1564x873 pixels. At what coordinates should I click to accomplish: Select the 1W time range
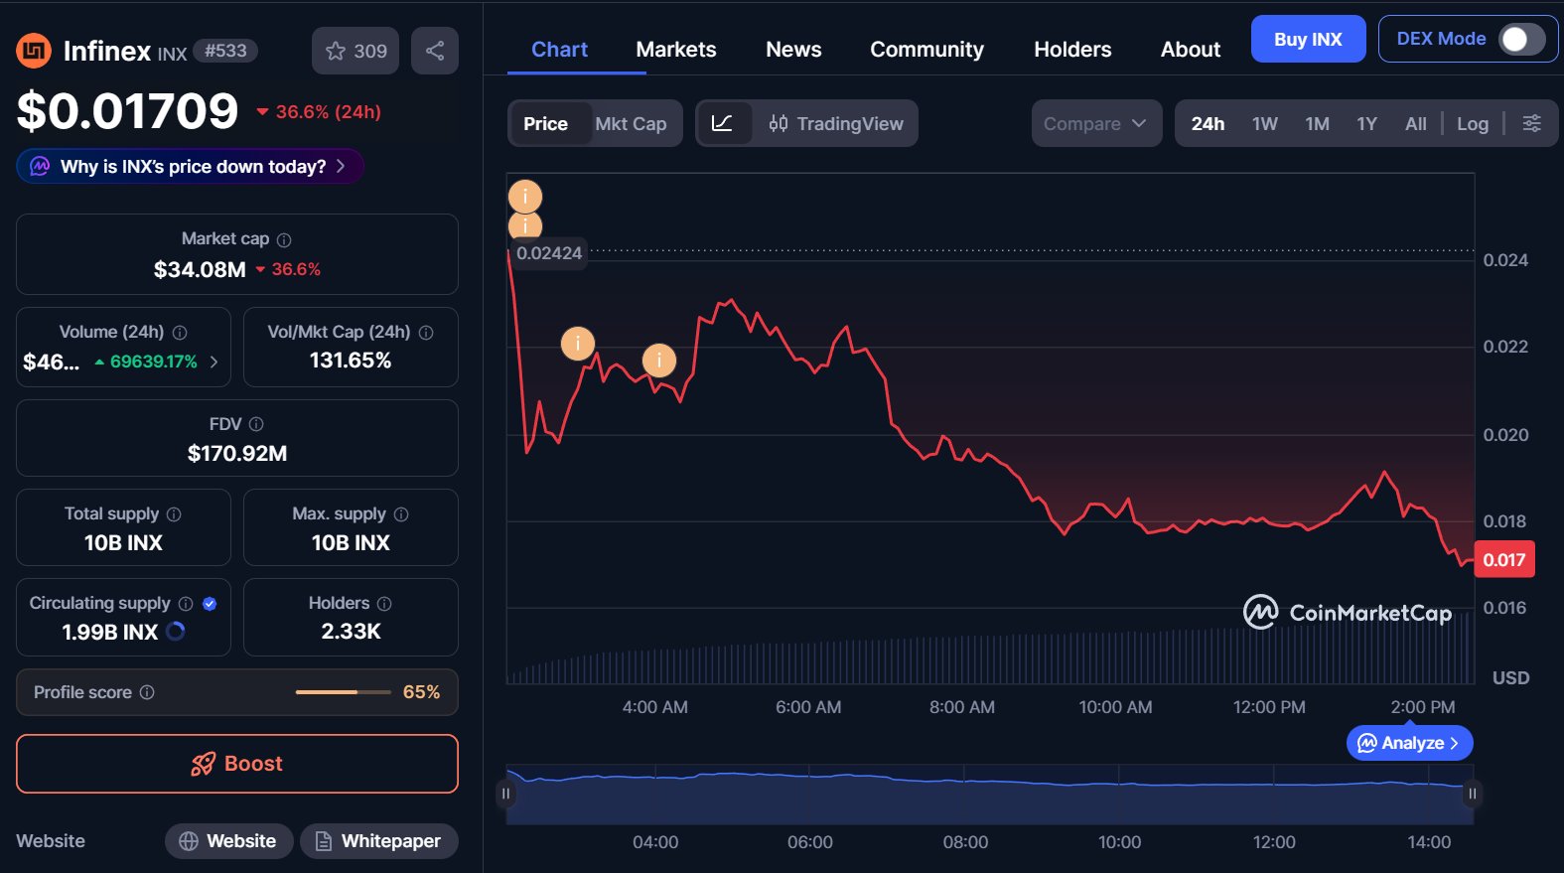[1264, 123]
